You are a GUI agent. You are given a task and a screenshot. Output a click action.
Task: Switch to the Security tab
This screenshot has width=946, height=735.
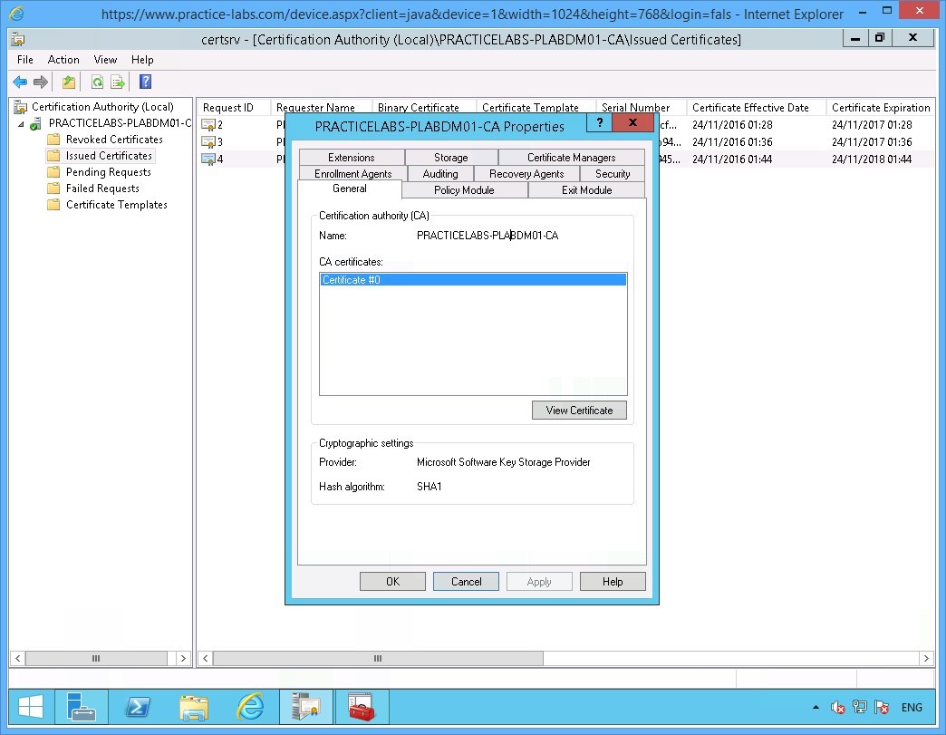point(613,173)
